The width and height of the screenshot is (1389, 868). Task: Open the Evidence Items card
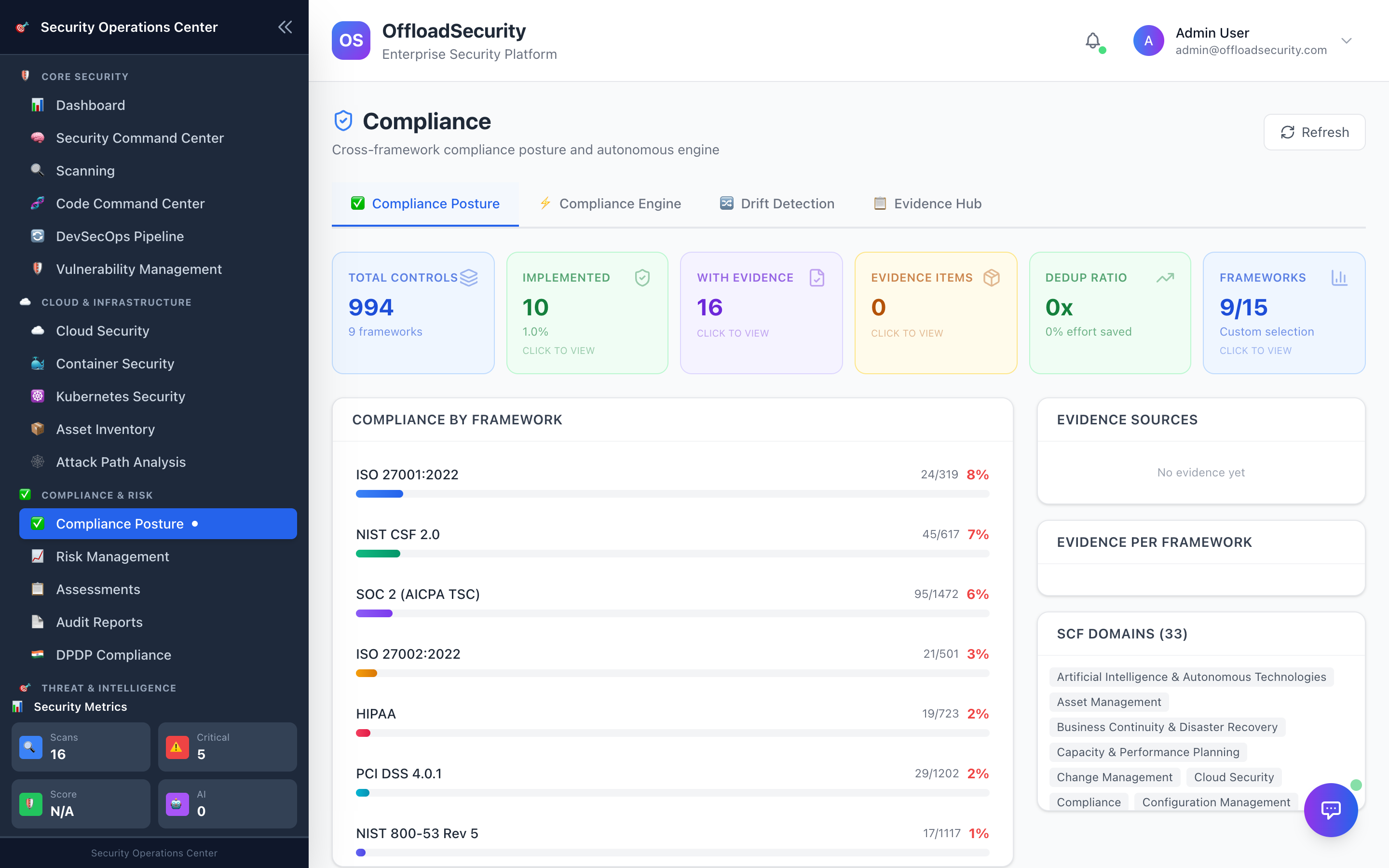point(936,313)
